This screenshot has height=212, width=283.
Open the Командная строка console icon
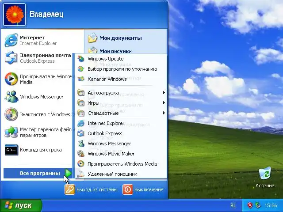[11, 150]
